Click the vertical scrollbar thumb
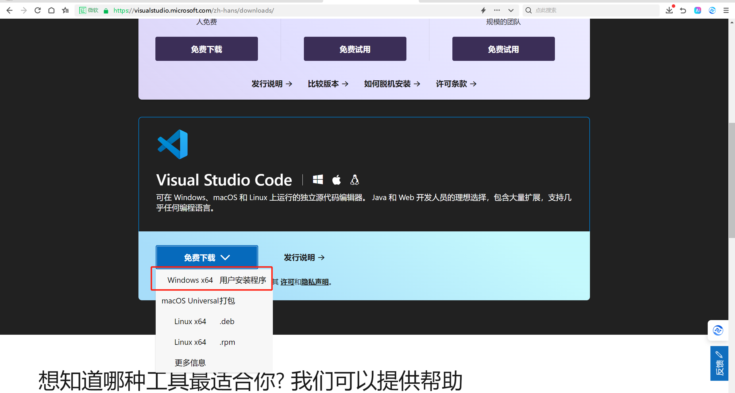735x393 pixels. coord(732,180)
